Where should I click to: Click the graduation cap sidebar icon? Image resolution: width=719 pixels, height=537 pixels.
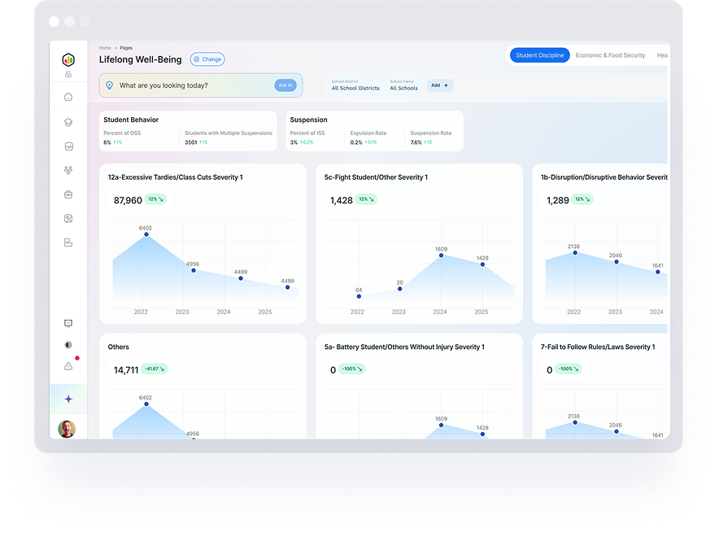[68, 122]
